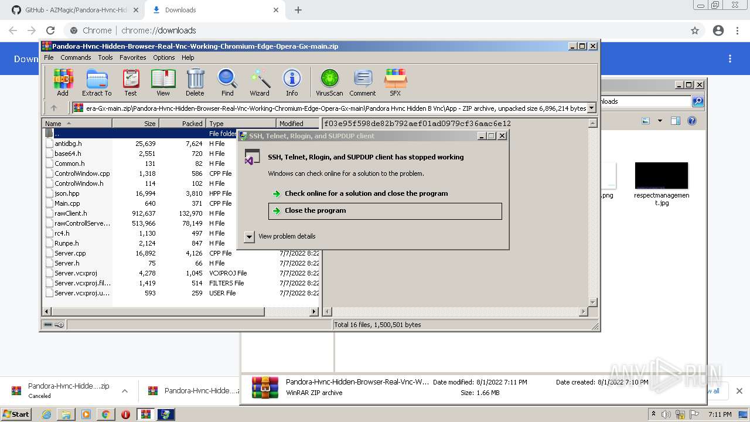750x422 pixels.
Task: Open the Options menu
Action: pos(164,57)
